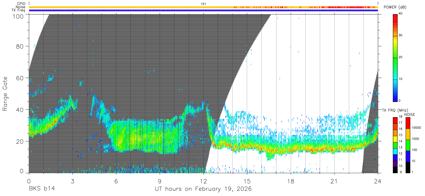Viewport: 425px width, 196px height.
Task: Select the 20 tick on POWER scale
Action: (x=401, y=57)
